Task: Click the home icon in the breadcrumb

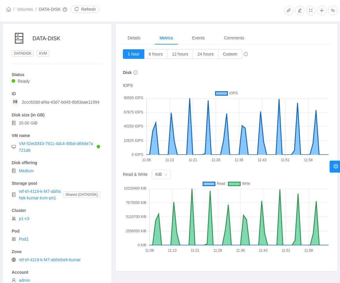Action: point(9,9)
